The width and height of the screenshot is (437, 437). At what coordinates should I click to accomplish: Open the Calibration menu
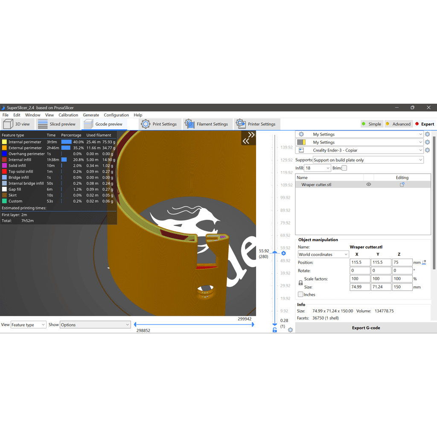68,115
